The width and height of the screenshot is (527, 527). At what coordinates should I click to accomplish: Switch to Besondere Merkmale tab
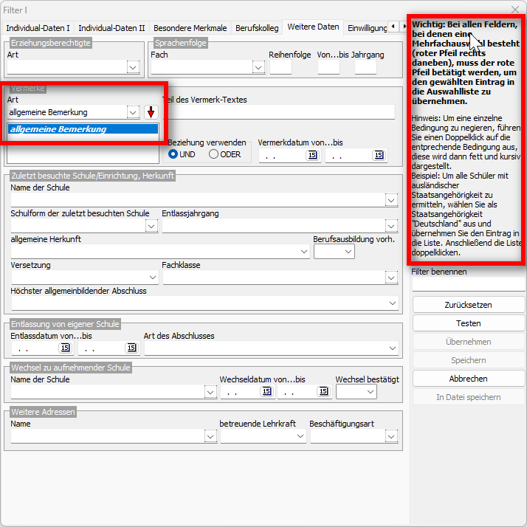click(190, 28)
